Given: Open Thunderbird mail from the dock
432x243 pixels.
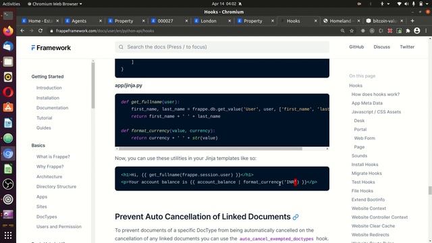Looking at the screenshot, I should point(8,46).
